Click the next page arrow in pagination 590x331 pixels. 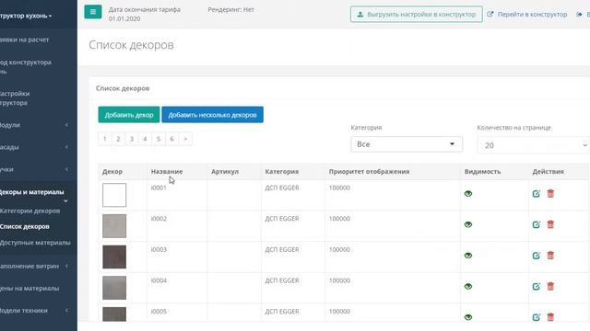pos(185,139)
